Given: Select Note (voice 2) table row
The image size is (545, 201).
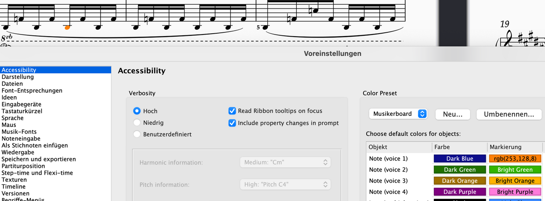Looking at the screenshot, I should [x=454, y=169].
